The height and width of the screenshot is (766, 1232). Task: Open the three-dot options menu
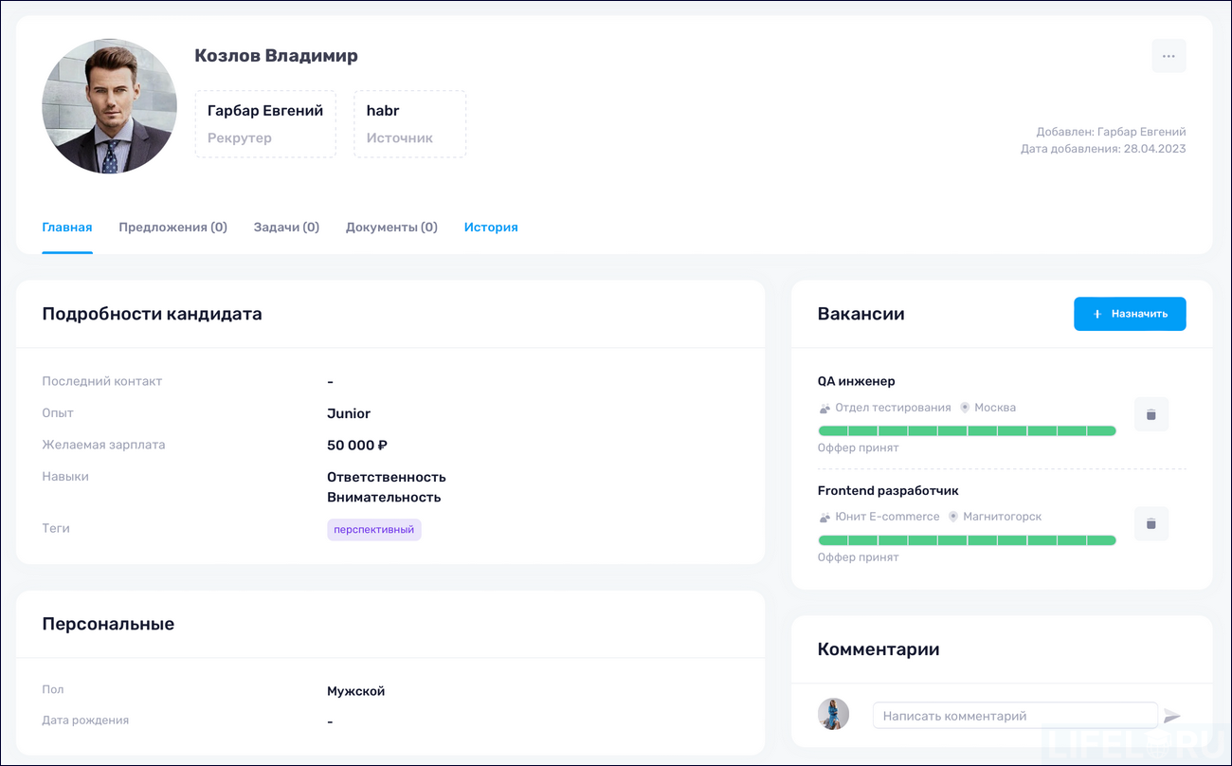point(1169,56)
